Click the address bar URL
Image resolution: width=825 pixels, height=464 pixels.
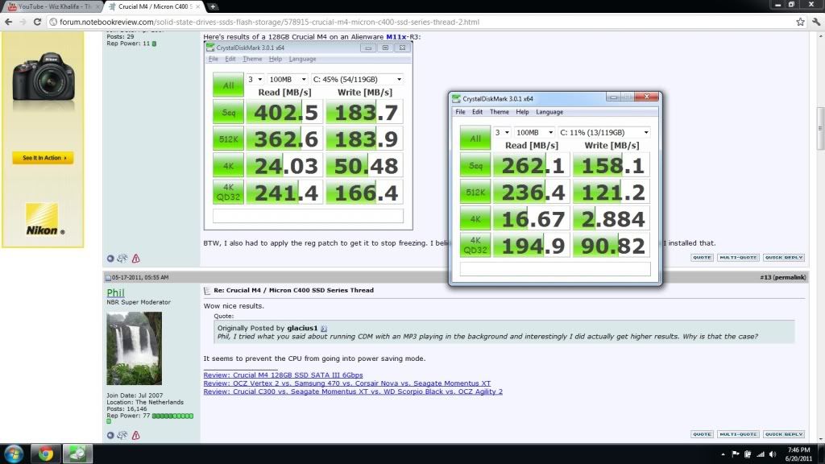coord(269,22)
